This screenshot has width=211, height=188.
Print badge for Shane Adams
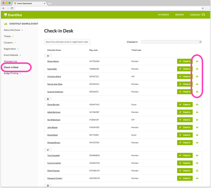[197, 61]
